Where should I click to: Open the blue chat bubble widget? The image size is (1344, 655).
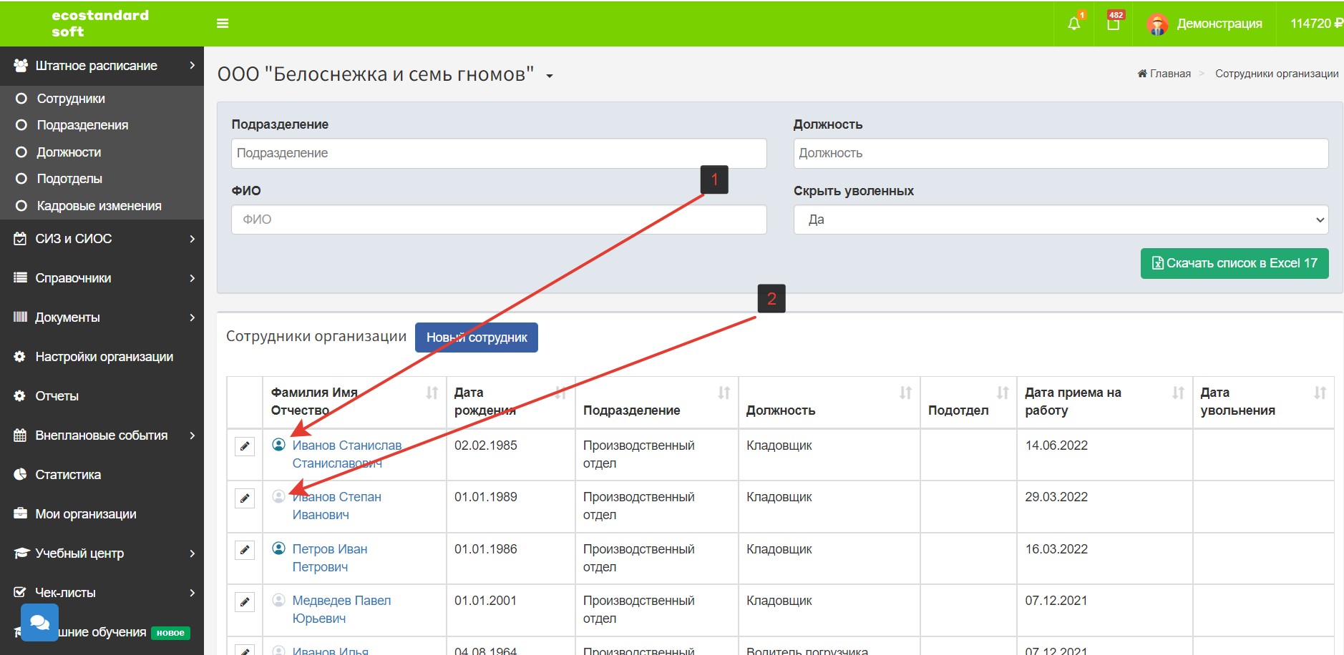click(39, 622)
